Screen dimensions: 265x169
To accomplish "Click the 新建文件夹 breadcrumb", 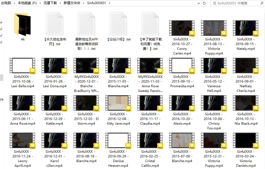I will pyautogui.click(x=72, y=3).
